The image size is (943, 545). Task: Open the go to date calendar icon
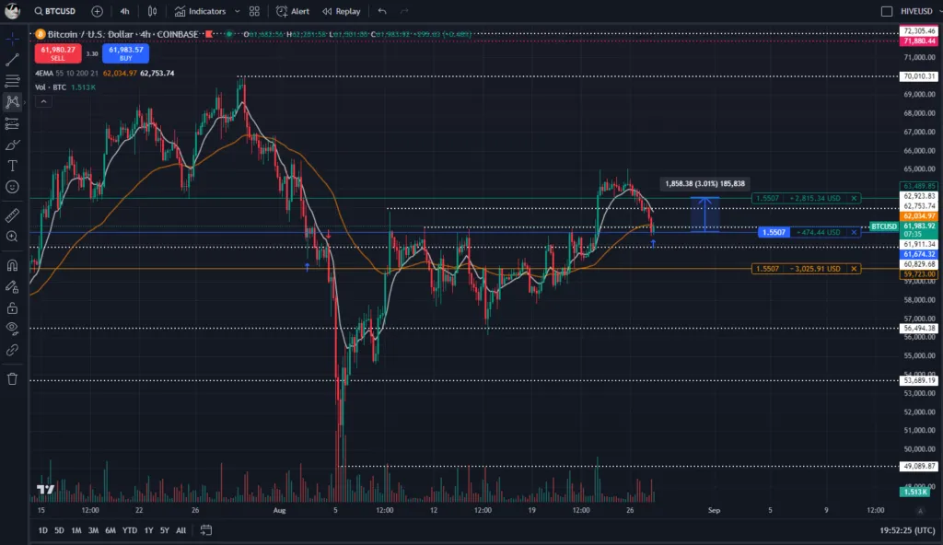click(x=205, y=530)
